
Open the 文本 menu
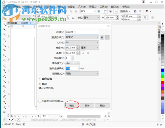pyautogui.click(x=82, y=7)
